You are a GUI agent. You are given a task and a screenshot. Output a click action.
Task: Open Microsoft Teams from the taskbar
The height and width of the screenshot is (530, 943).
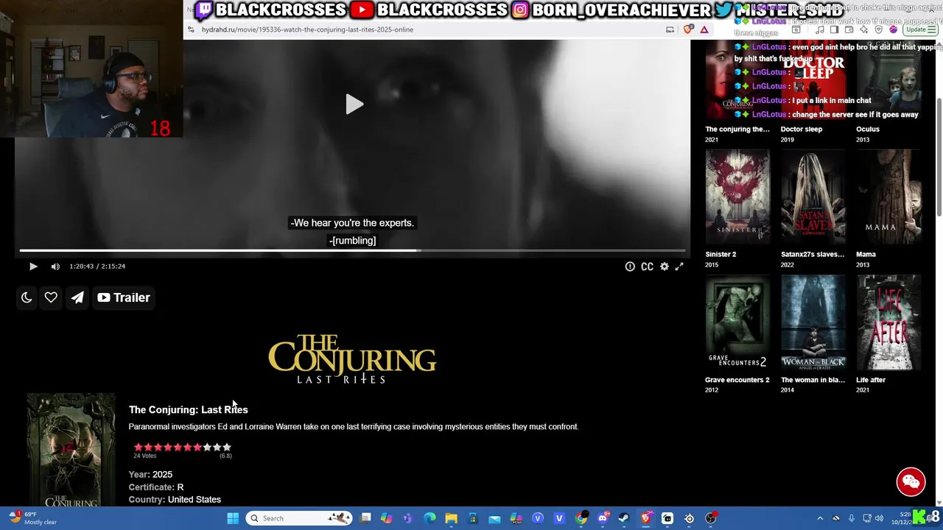(407, 518)
